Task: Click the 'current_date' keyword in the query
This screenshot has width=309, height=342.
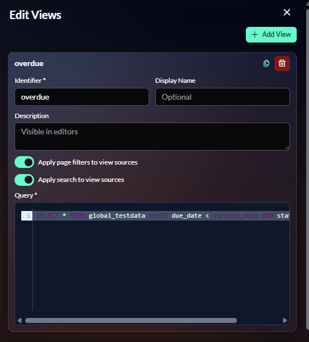Action: coord(235,215)
